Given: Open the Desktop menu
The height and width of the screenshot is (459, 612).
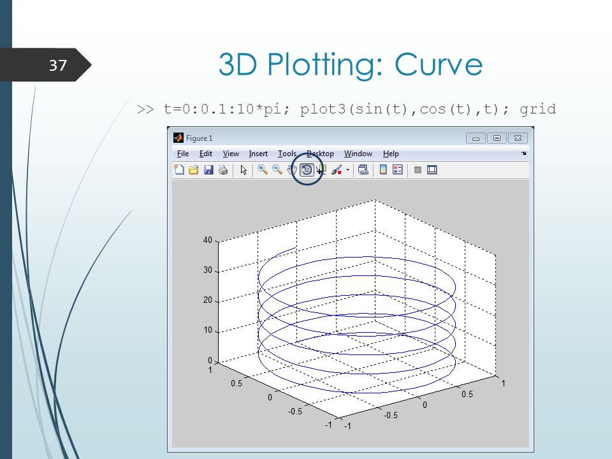Looking at the screenshot, I should [x=320, y=154].
